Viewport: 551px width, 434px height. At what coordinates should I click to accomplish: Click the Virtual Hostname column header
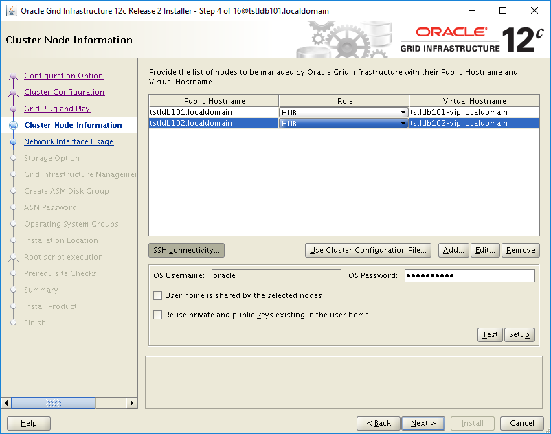pos(474,101)
